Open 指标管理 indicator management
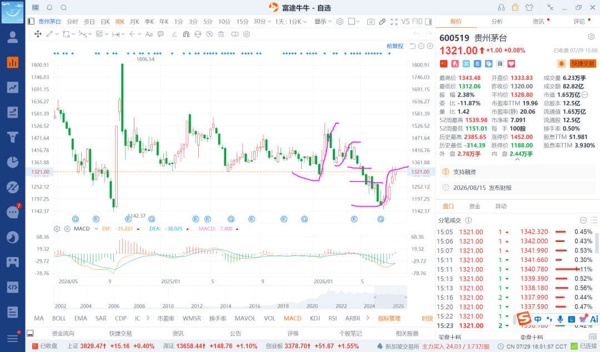The image size is (600, 352). pos(389,318)
